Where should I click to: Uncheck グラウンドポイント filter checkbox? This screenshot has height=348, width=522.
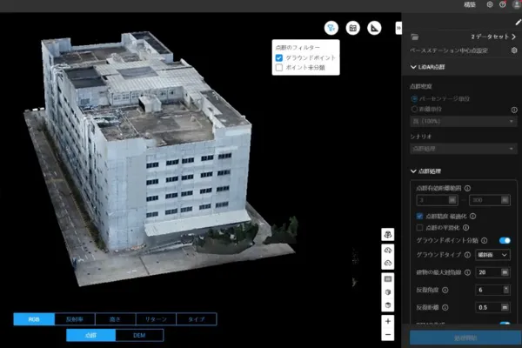pos(279,57)
